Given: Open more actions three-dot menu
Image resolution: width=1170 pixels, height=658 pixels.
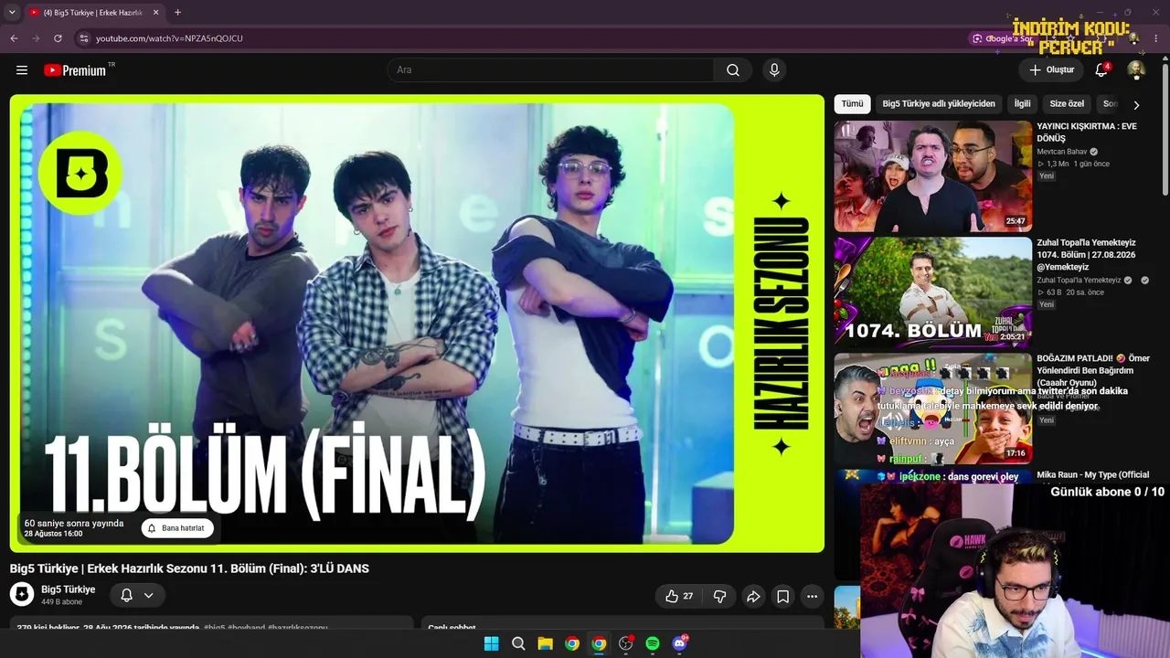Looking at the screenshot, I should point(812,596).
